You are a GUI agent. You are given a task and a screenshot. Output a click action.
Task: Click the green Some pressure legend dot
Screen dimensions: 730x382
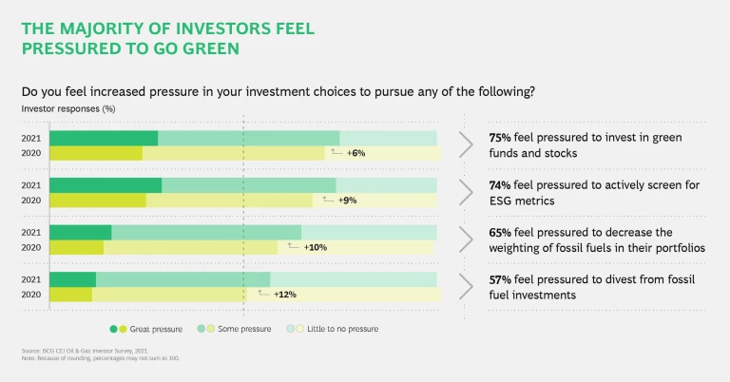(202, 329)
